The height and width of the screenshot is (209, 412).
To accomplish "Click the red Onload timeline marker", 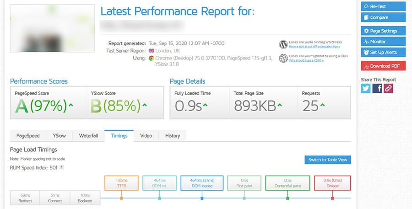I will coord(332,198).
